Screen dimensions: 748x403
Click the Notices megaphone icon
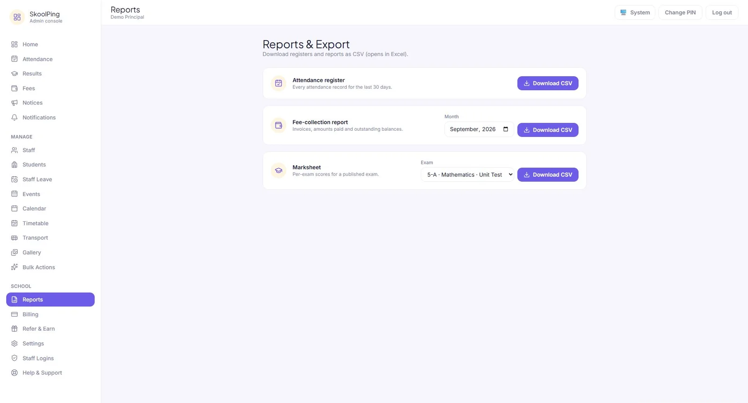pyautogui.click(x=14, y=103)
